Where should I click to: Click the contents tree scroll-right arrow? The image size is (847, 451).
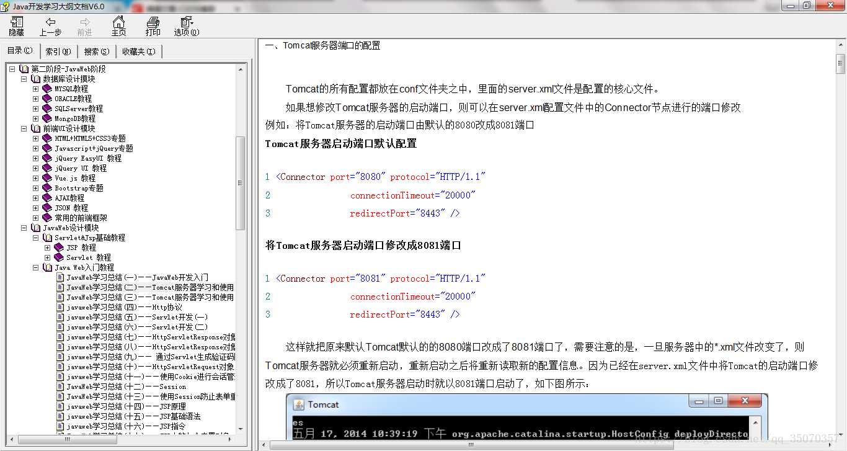pos(231,440)
